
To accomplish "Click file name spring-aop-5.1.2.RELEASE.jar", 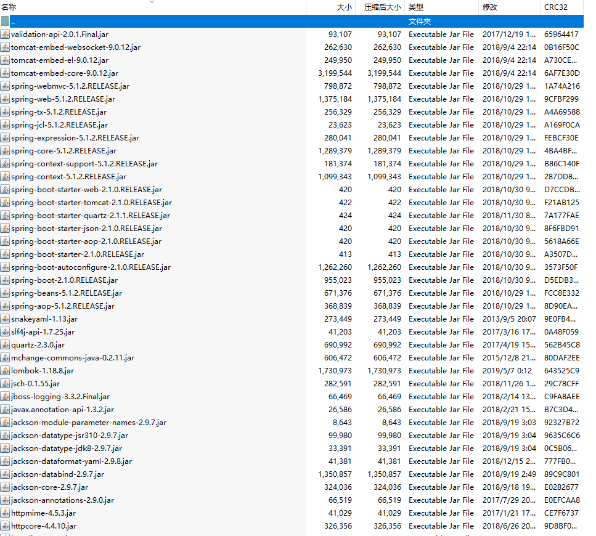I will (63, 306).
